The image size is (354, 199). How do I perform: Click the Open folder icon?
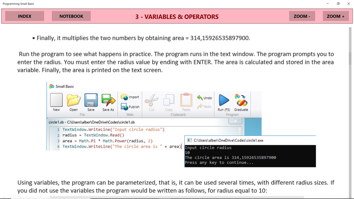pos(74,100)
